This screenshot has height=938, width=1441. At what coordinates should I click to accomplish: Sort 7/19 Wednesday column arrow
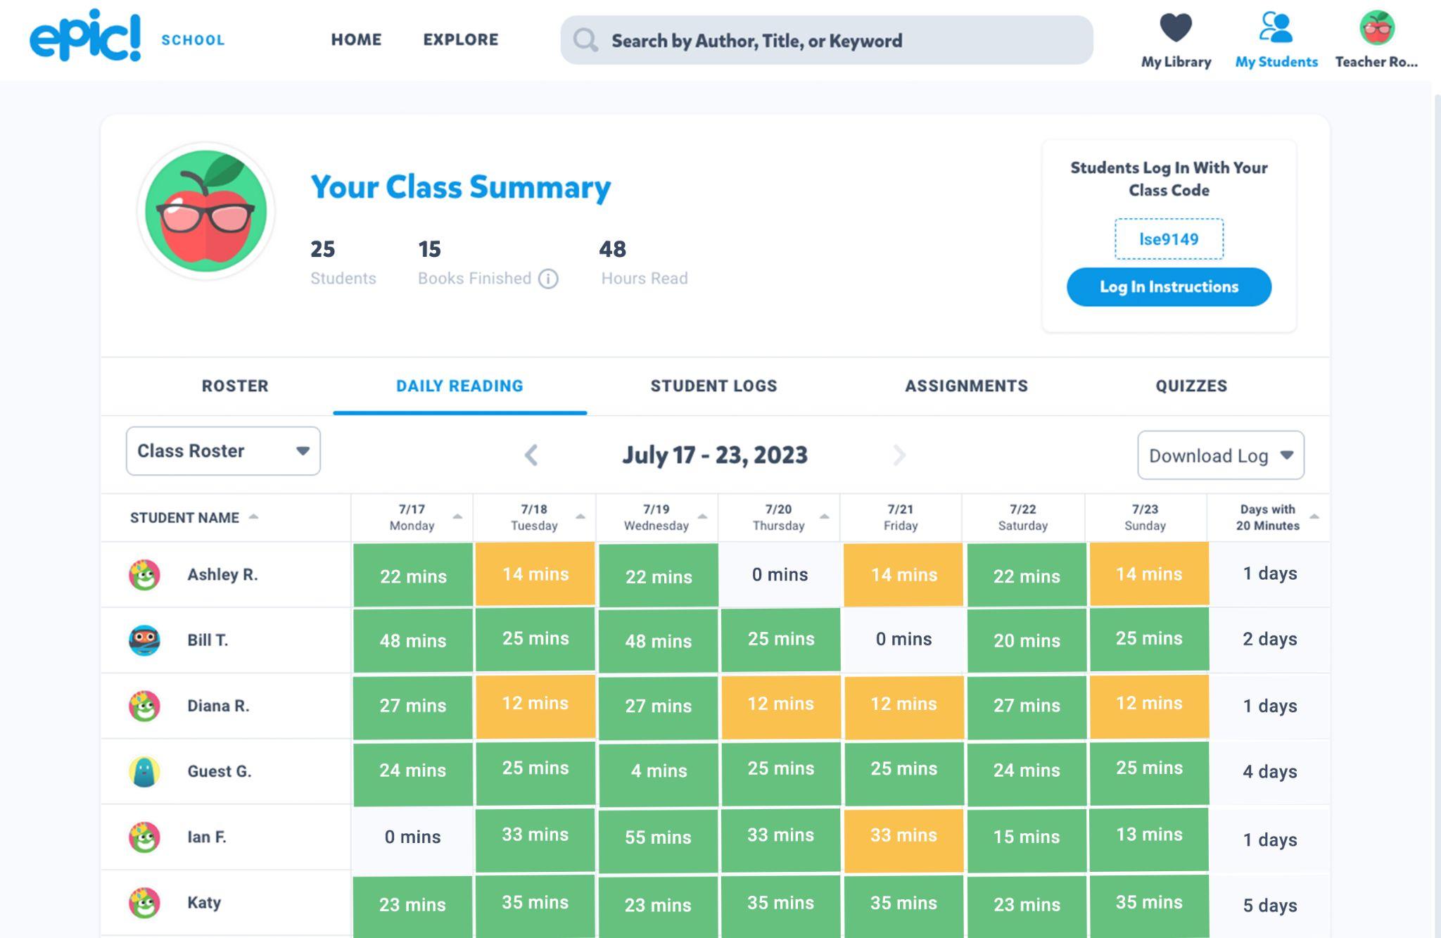(702, 516)
